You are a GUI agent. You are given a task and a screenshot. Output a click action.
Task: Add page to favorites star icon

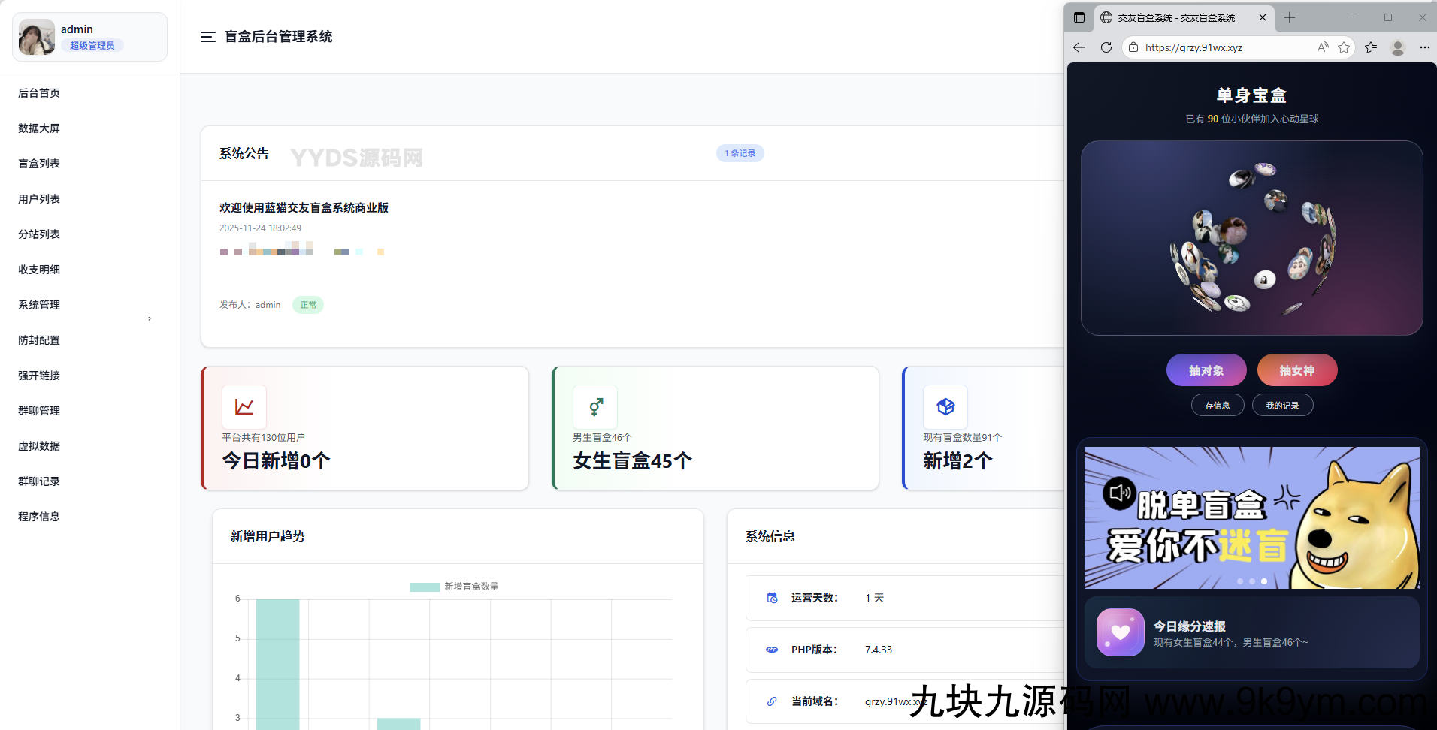click(1344, 47)
